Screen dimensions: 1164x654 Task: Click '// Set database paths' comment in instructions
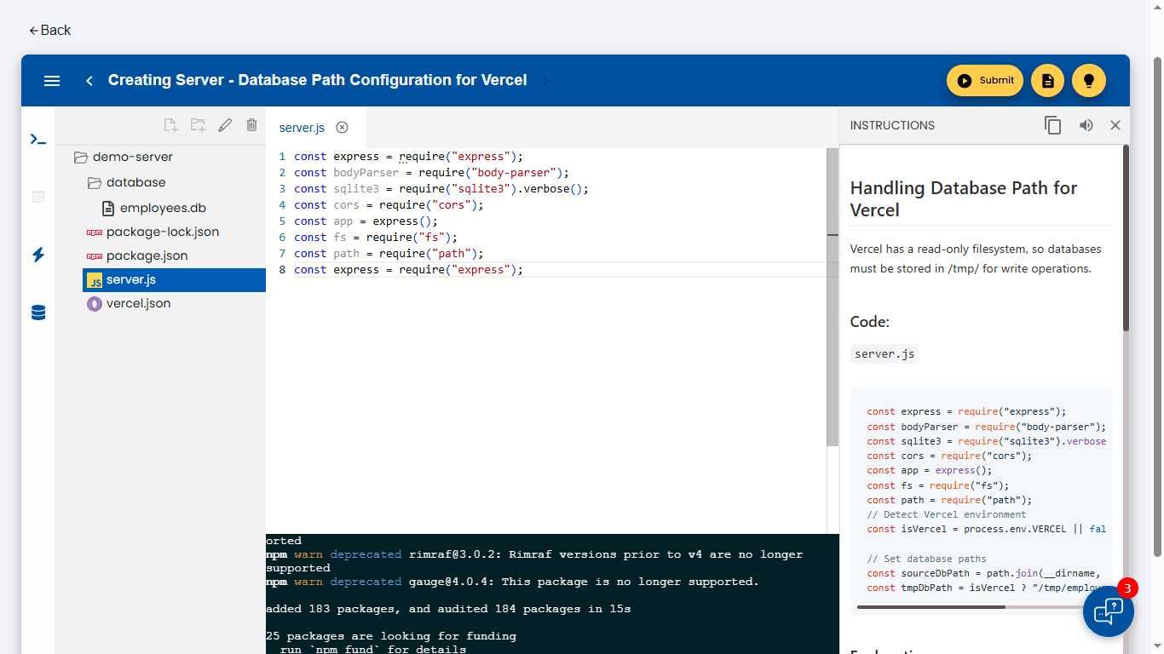[927, 559]
